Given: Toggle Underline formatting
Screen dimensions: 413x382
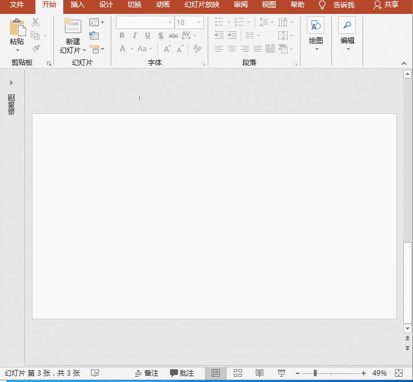Looking at the screenshot, I should click(x=147, y=35).
